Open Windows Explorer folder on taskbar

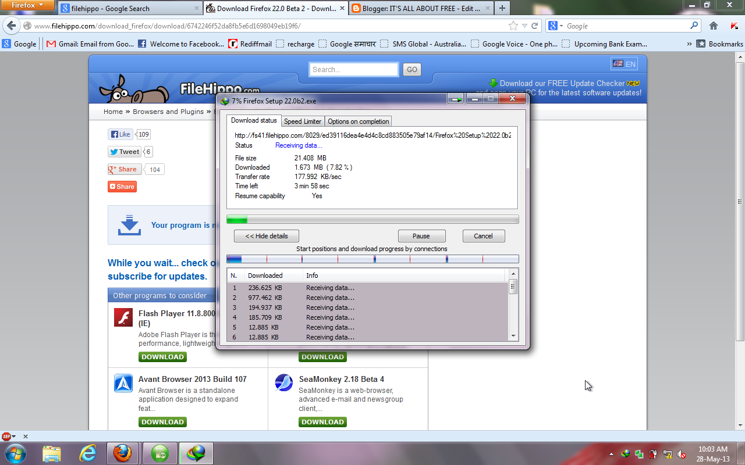52,453
